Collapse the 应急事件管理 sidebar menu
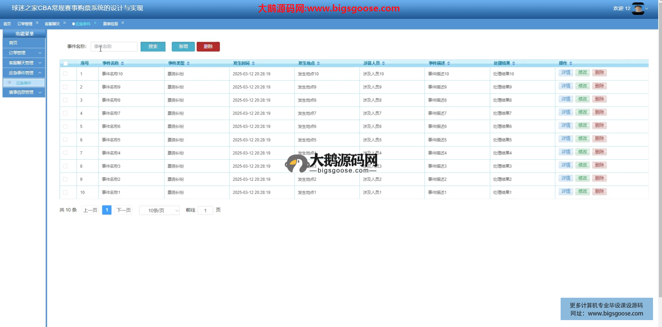The image size is (662, 327). coord(24,73)
